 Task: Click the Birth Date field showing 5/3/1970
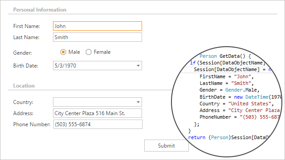[98, 66]
